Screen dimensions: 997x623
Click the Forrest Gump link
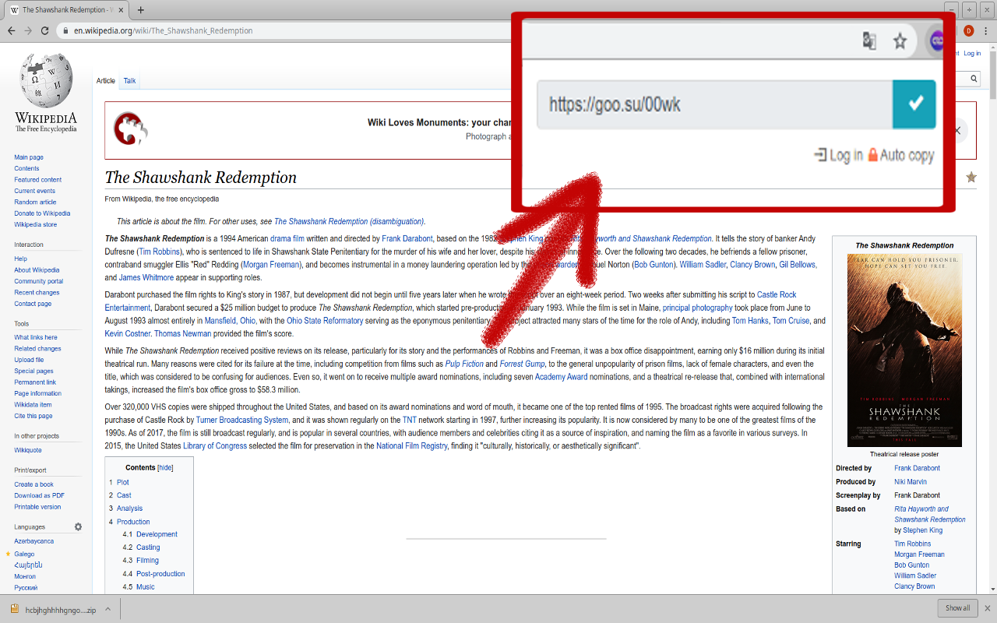coord(522,364)
